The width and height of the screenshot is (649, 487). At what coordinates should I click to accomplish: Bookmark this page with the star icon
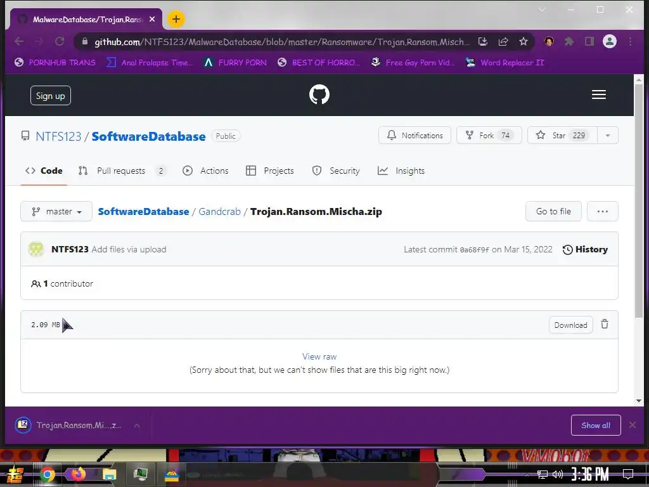click(x=523, y=41)
